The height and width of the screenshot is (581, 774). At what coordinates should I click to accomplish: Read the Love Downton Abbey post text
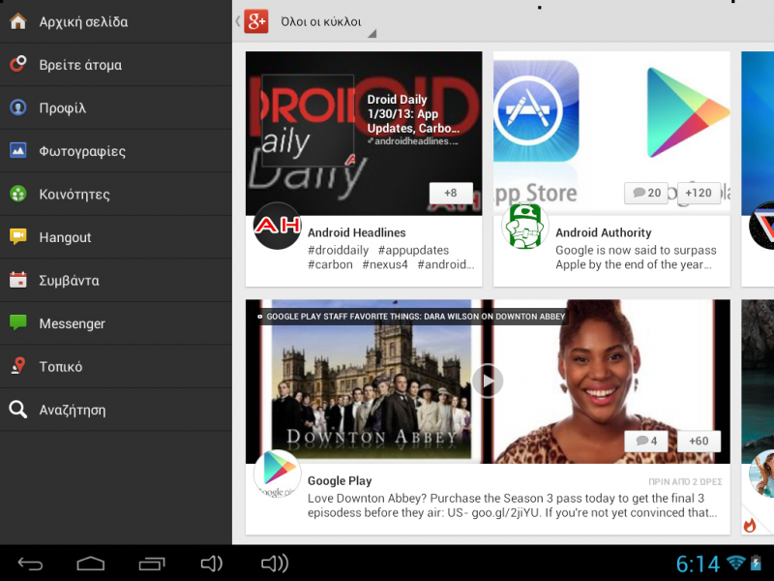pyautogui.click(x=513, y=505)
